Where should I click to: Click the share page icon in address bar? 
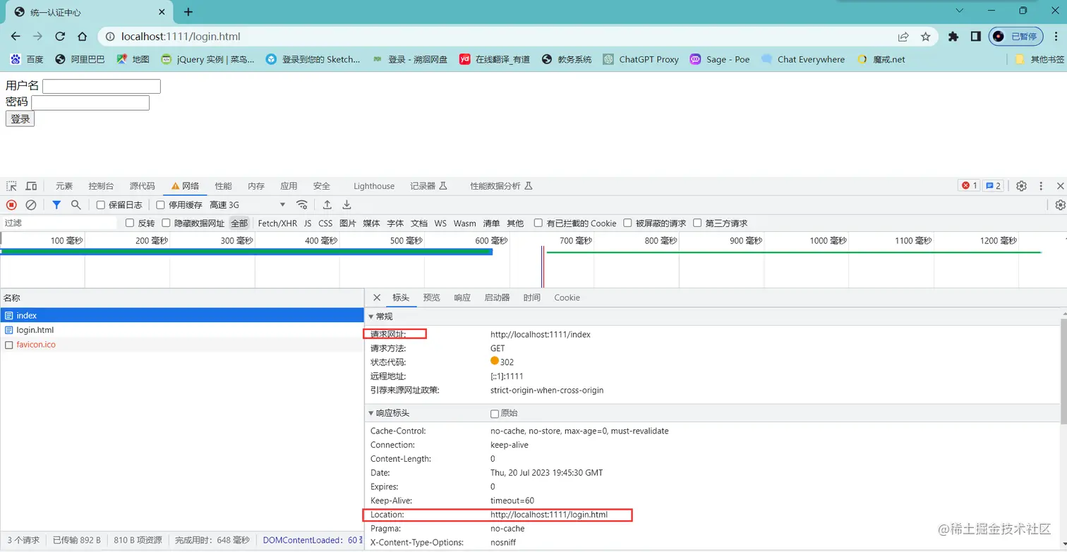[903, 37]
